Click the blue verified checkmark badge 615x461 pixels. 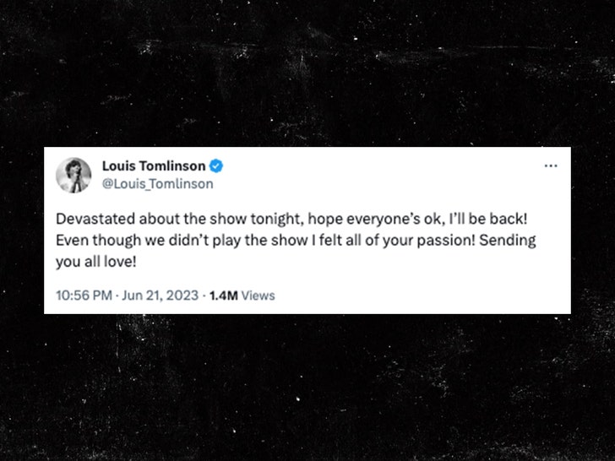[x=216, y=165]
